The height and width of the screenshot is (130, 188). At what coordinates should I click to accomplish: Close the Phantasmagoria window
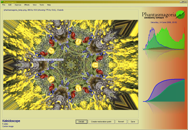click(x=186, y=2)
